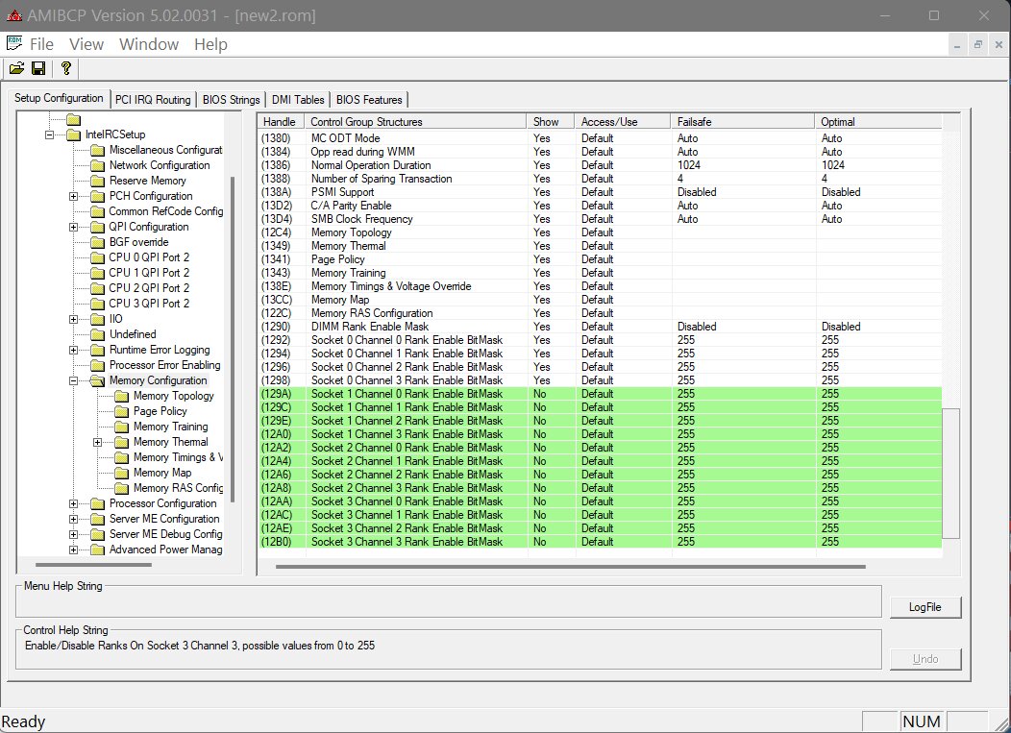Expand the Runtime Error Logging node

tap(73, 350)
